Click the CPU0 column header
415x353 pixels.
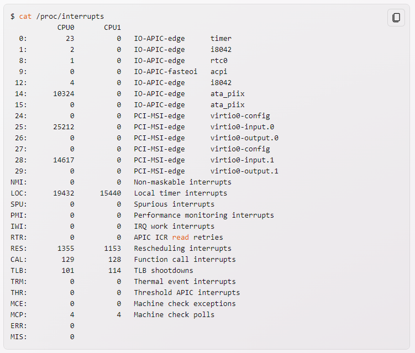[x=66, y=28]
